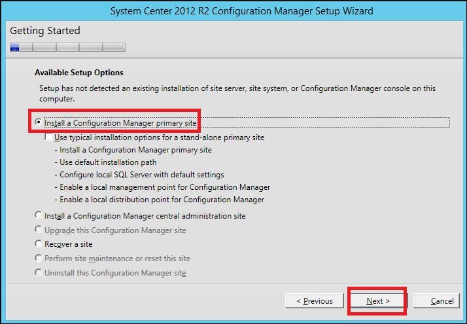The width and height of the screenshot is (467, 324).
Task: Select Install a Configuration Manager primary site radio
Action: 39,122
